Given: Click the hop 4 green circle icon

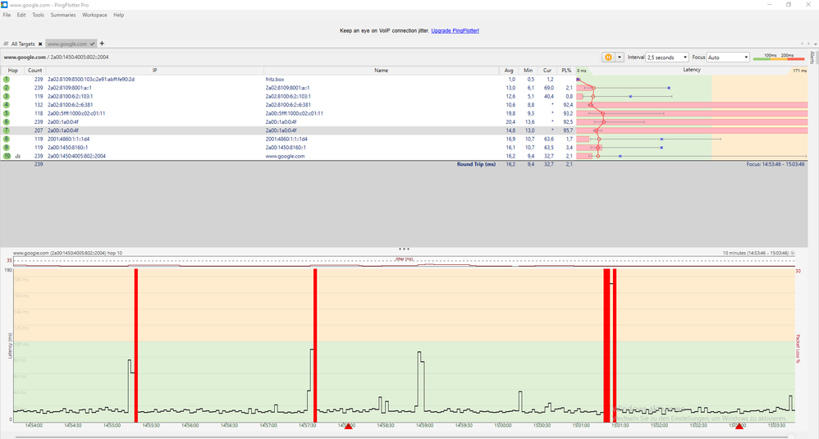Looking at the screenshot, I should [x=7, y=105].
